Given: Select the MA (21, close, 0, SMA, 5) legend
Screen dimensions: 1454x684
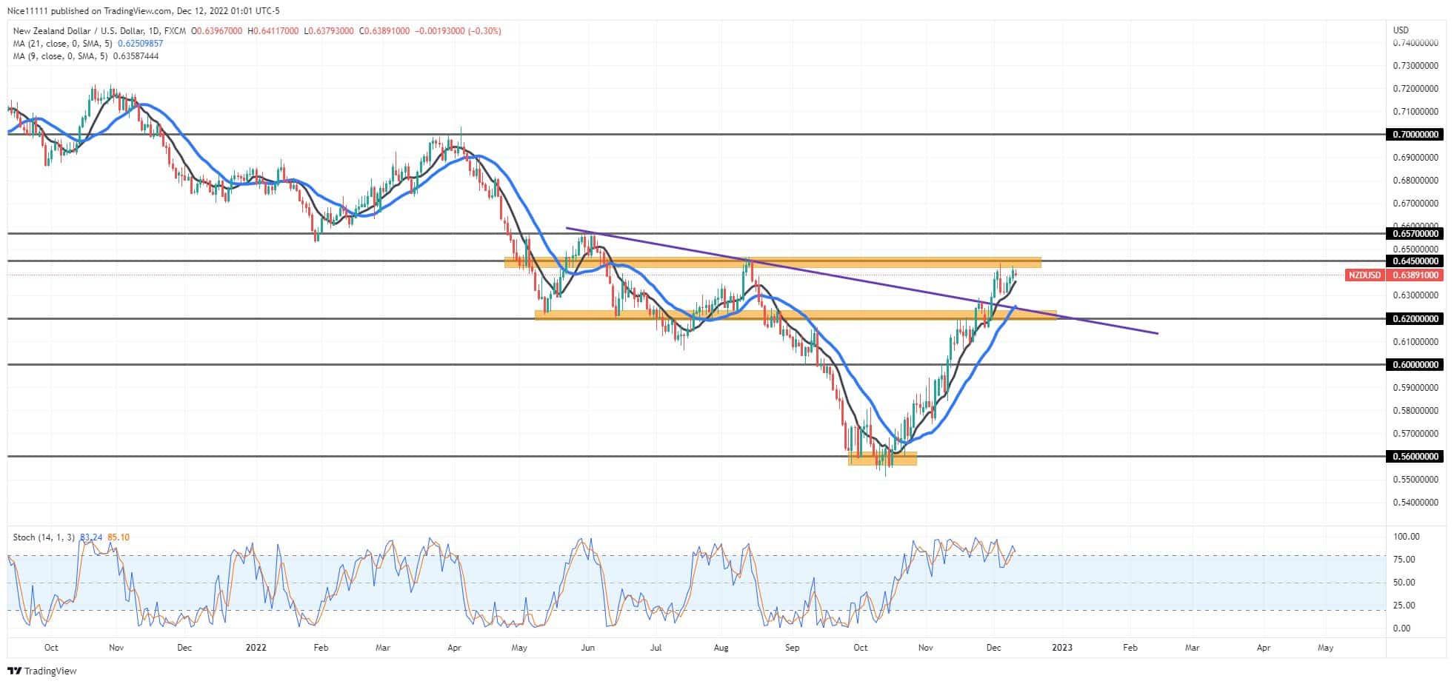Looking at the screenshot, I should 64,44.
